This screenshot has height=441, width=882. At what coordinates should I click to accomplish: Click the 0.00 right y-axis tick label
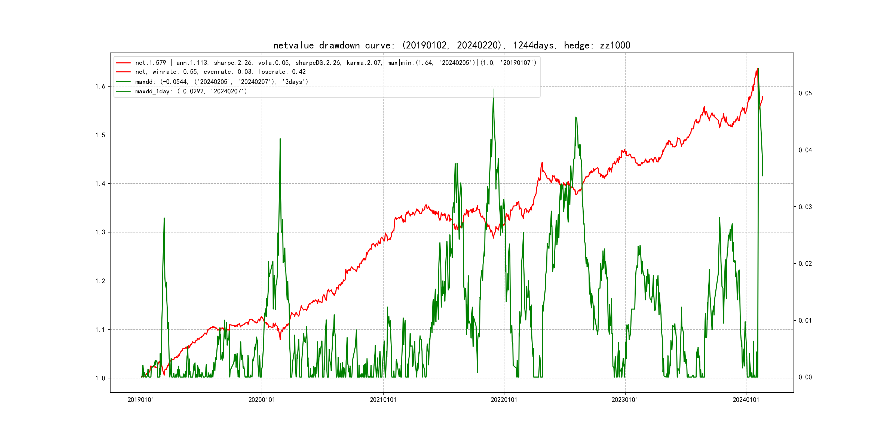805,377
